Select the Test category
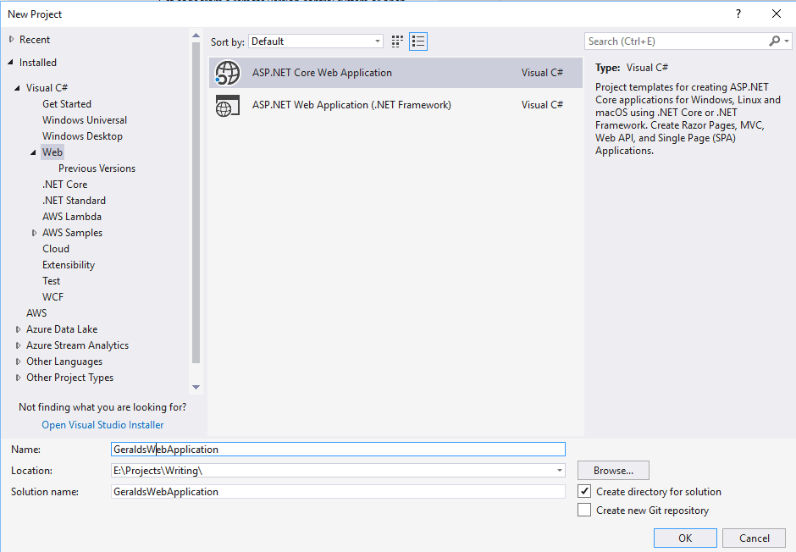This screenshot has width=796, height=552. (x=52, y=281)
